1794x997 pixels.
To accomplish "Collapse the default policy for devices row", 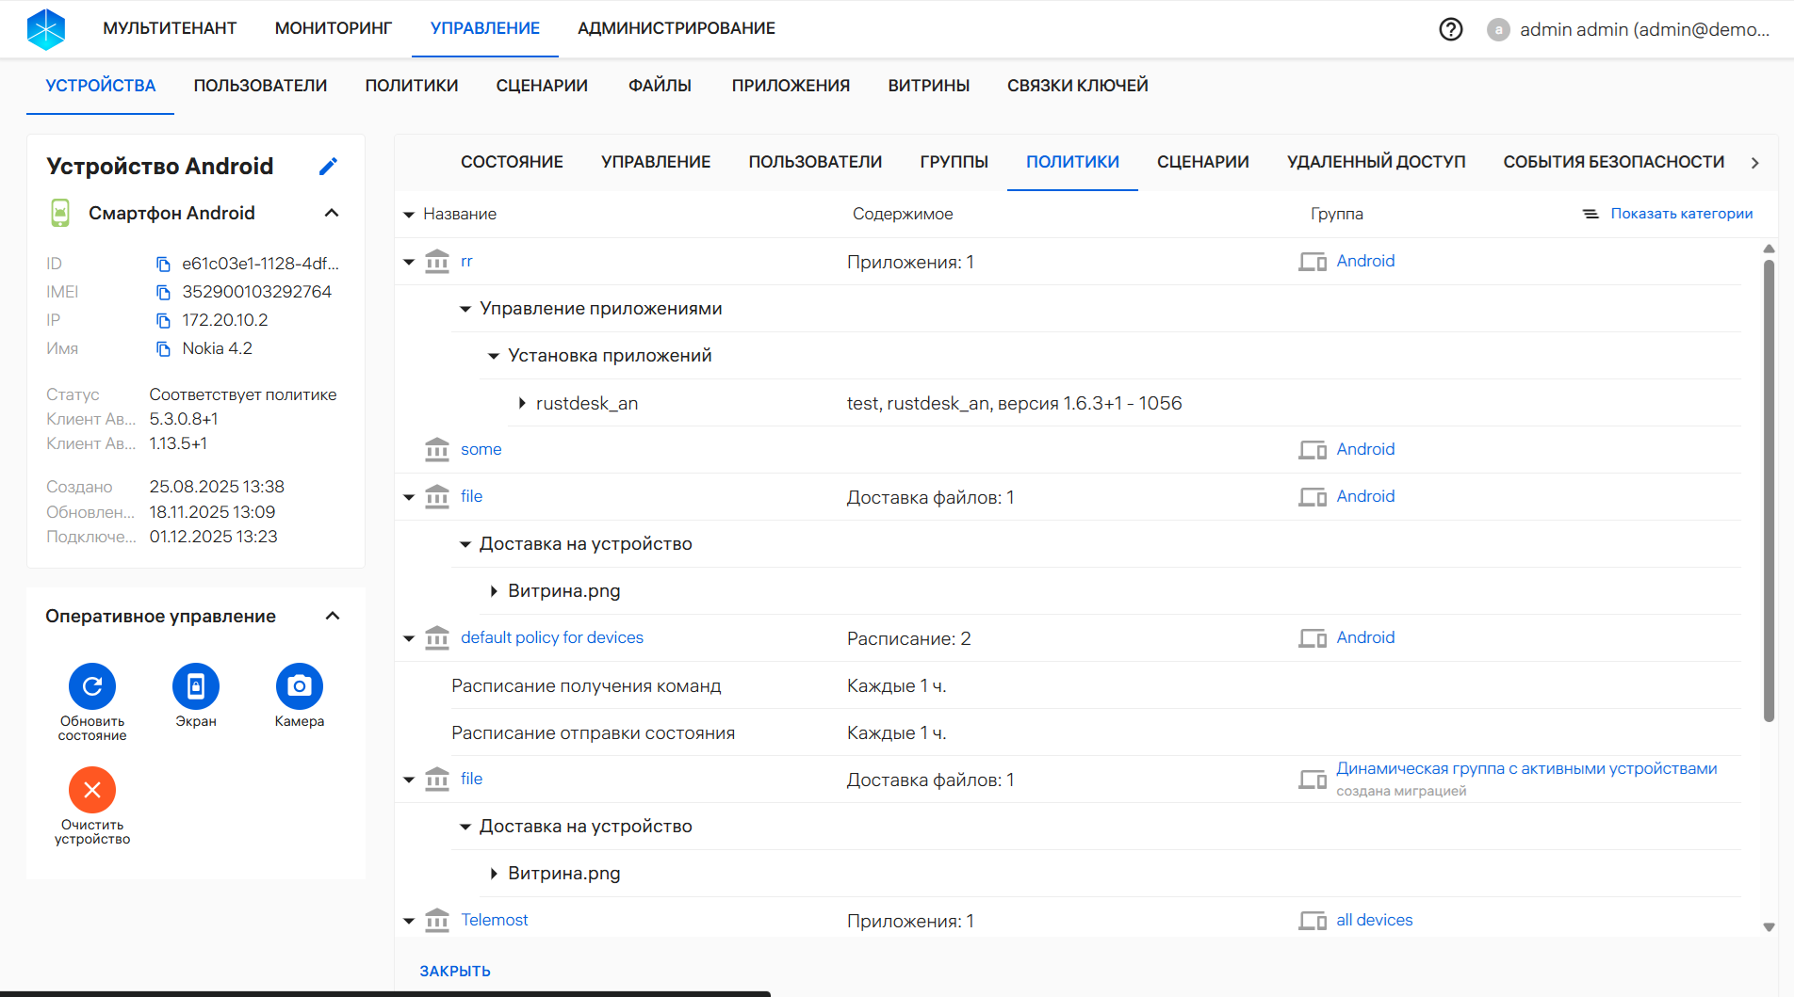I will click(x=409, y=638).
